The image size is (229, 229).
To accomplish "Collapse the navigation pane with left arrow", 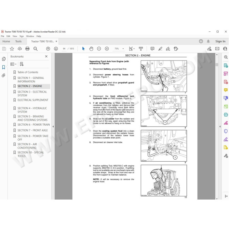I will (53, 127).
